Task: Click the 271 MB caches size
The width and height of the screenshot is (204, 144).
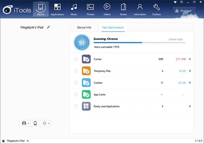Action: pyautogui.click(x=181, y=59)
